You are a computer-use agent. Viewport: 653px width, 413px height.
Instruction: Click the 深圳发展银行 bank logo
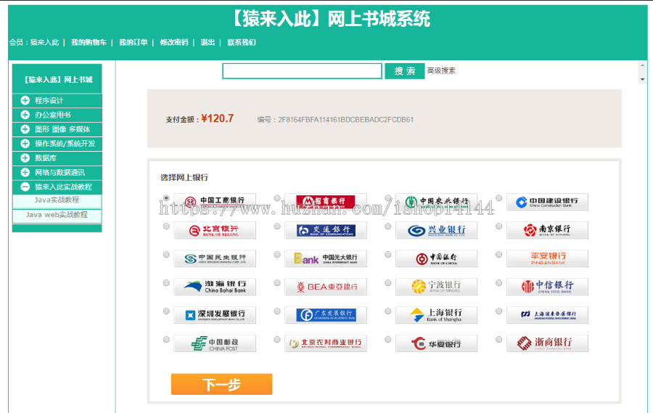pos(215,315)
